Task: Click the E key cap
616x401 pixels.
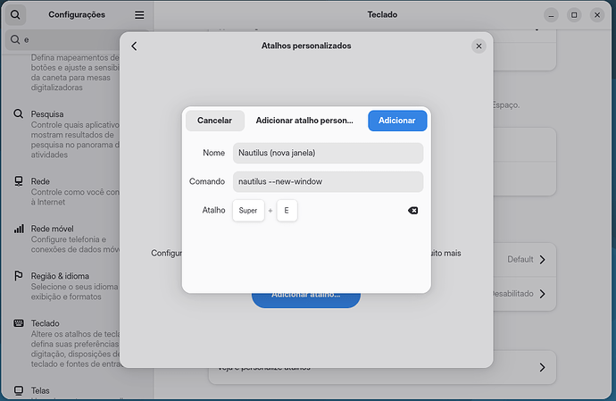Action: (x=287, y=211)
